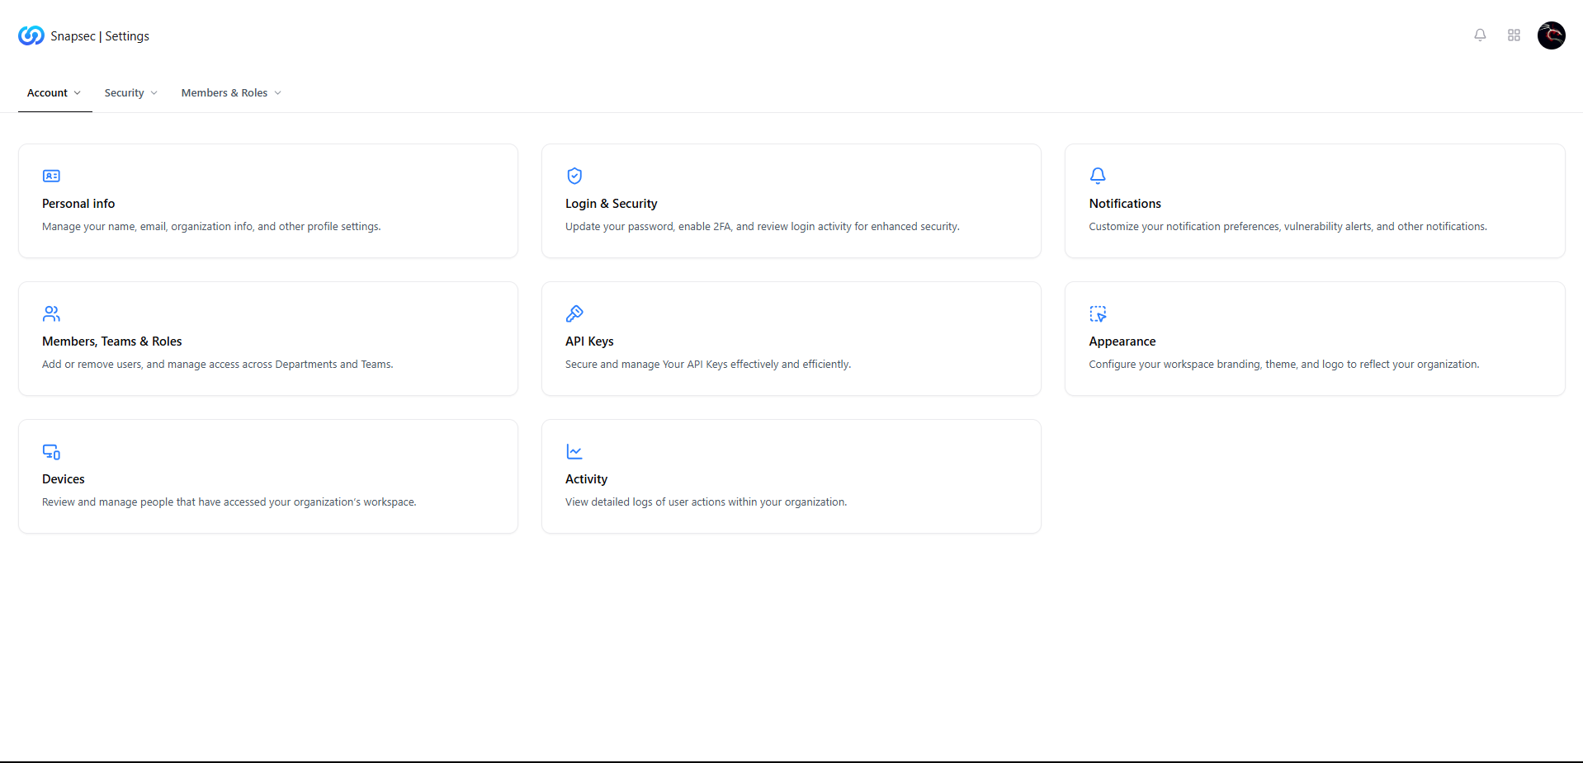This screenshot has width=1583, height=763.
Task: Click the user avatar in the top right
Action: point(1550,35)
